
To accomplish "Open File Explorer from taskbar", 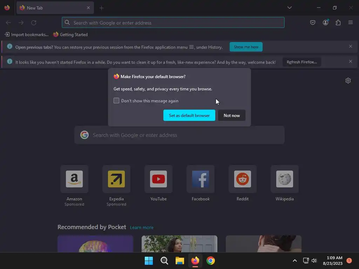I will 180,261.
